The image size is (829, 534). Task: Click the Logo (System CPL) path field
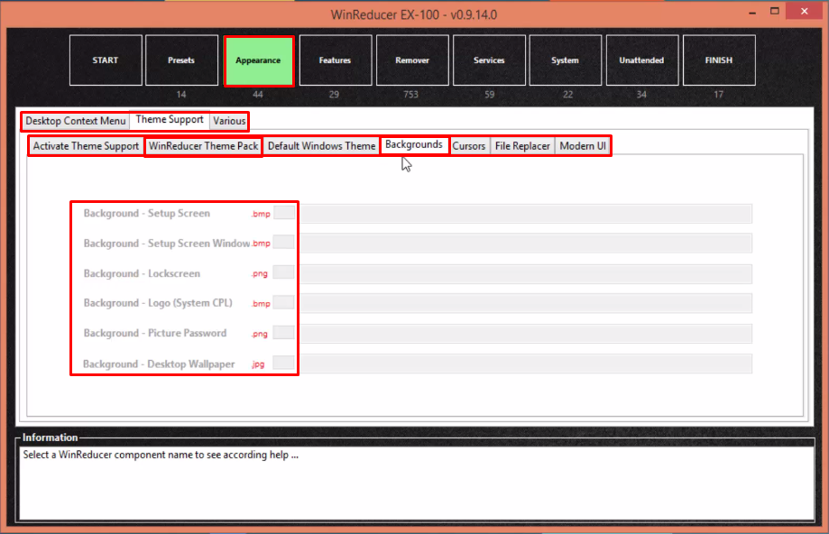pyautogui.click(x=526, y=303)
